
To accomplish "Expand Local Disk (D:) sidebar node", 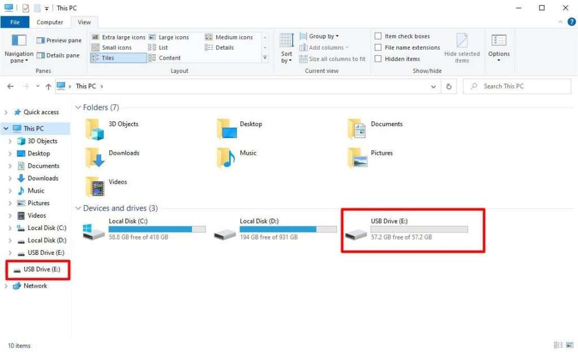I will click(10, 241).
